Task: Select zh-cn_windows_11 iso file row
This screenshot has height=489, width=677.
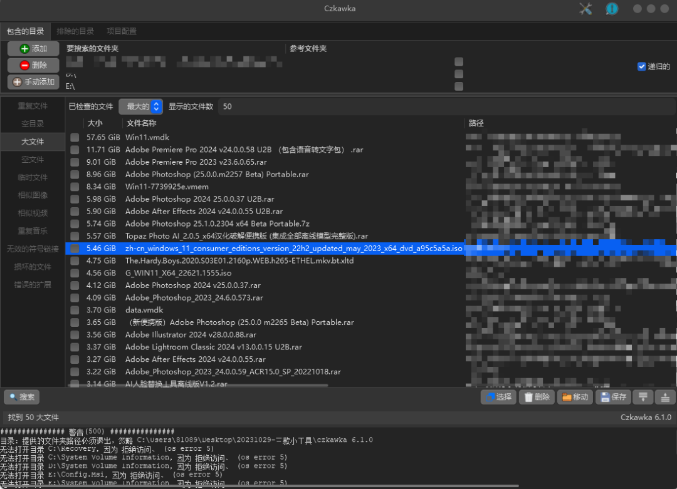Action: (371, 249)
